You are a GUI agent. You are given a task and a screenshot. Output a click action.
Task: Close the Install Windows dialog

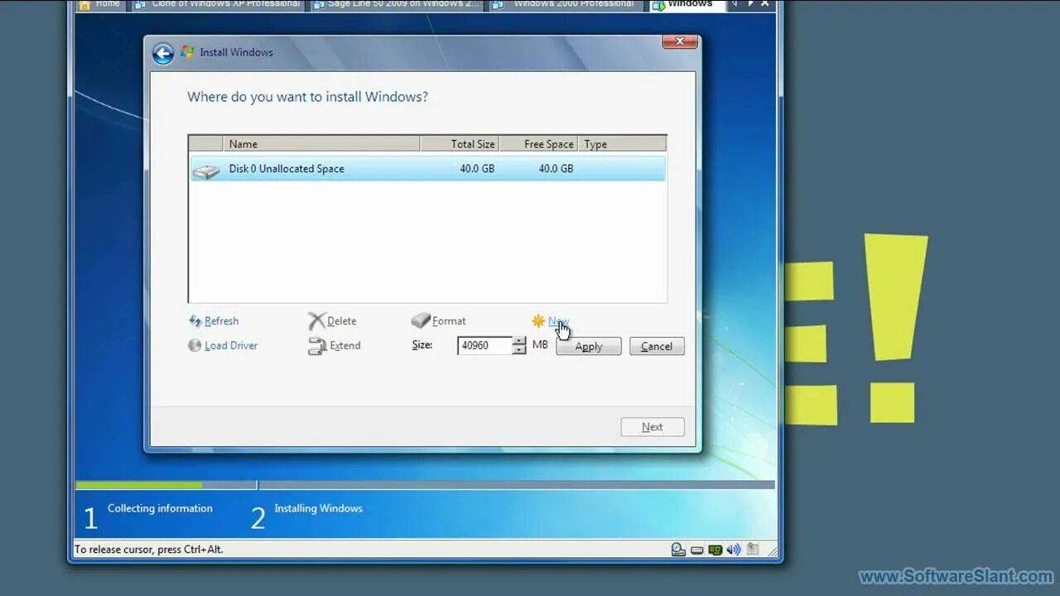tap(680, 41)
